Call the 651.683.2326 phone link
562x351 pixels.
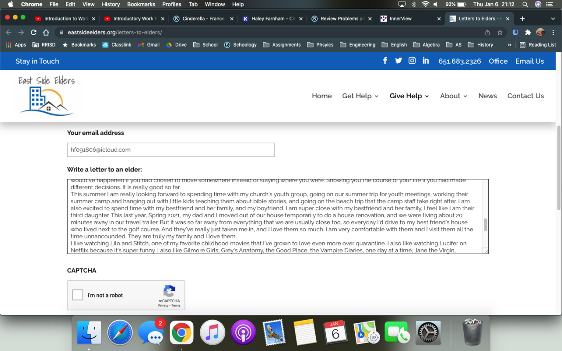460,61
